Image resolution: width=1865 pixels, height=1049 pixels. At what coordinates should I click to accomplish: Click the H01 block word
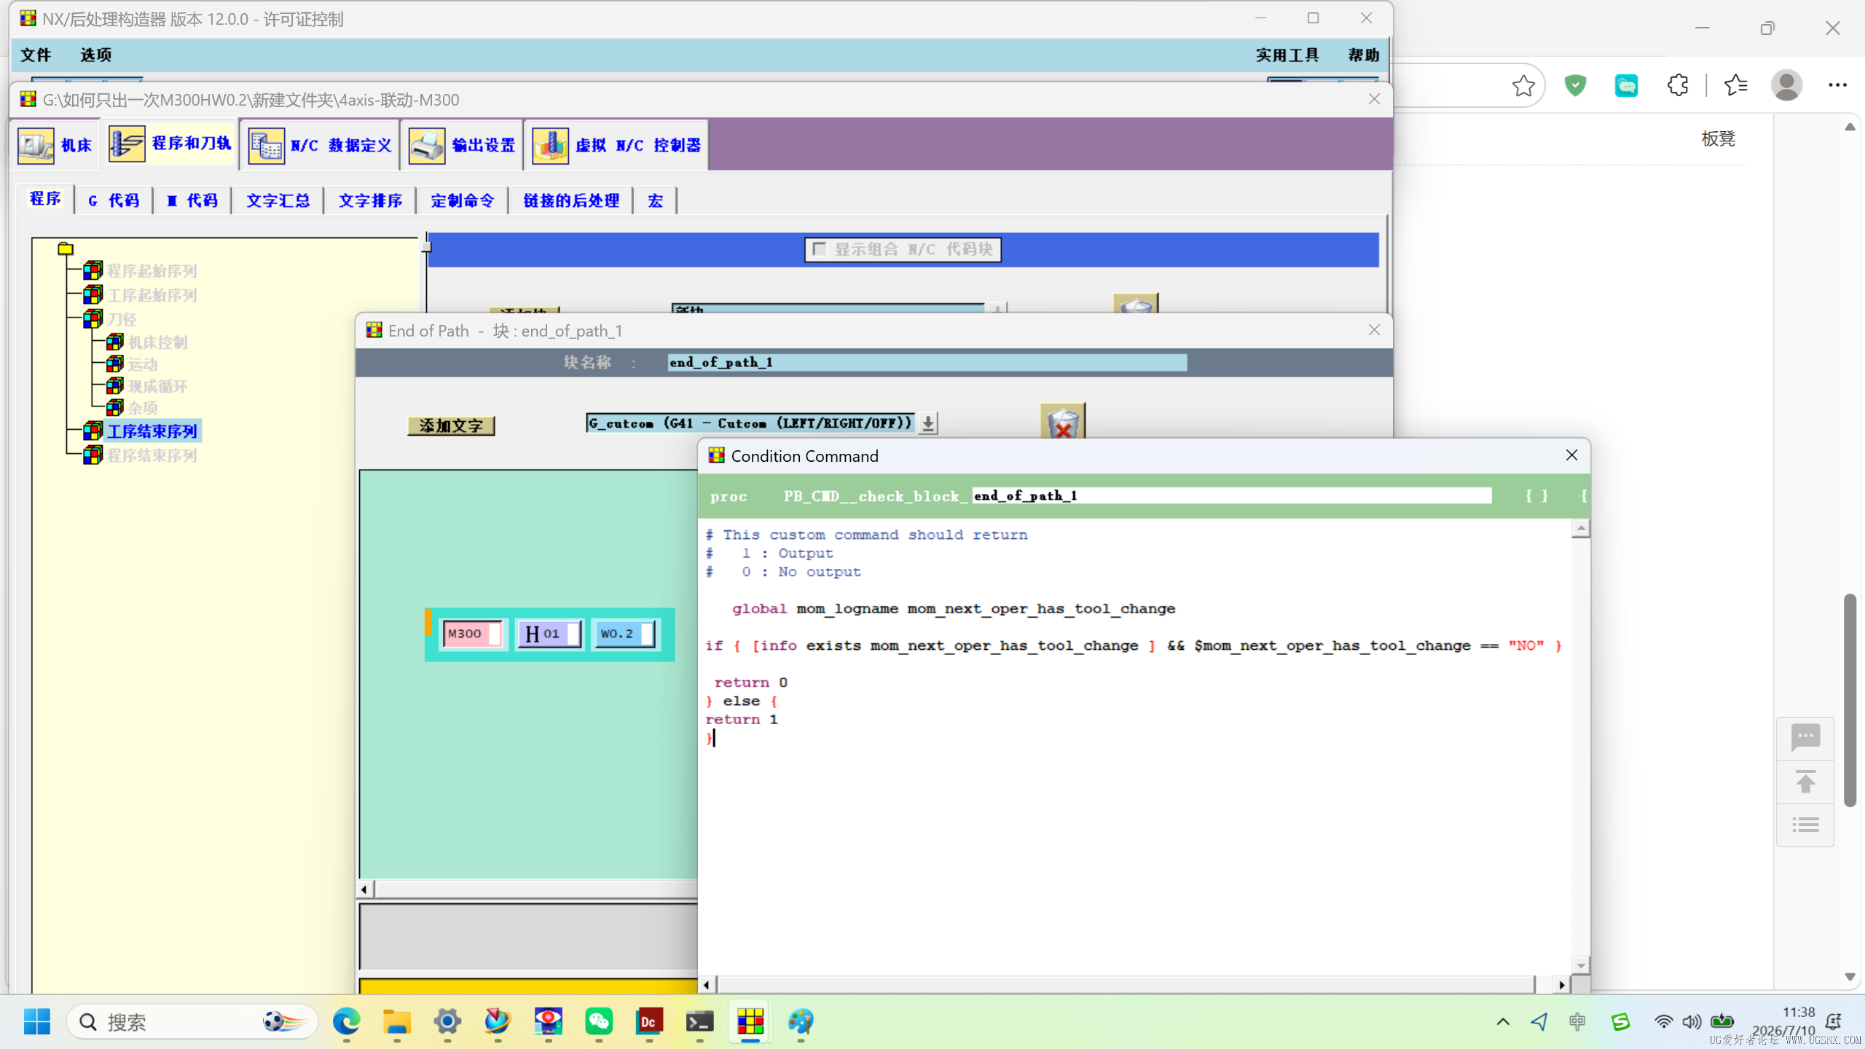550,634
